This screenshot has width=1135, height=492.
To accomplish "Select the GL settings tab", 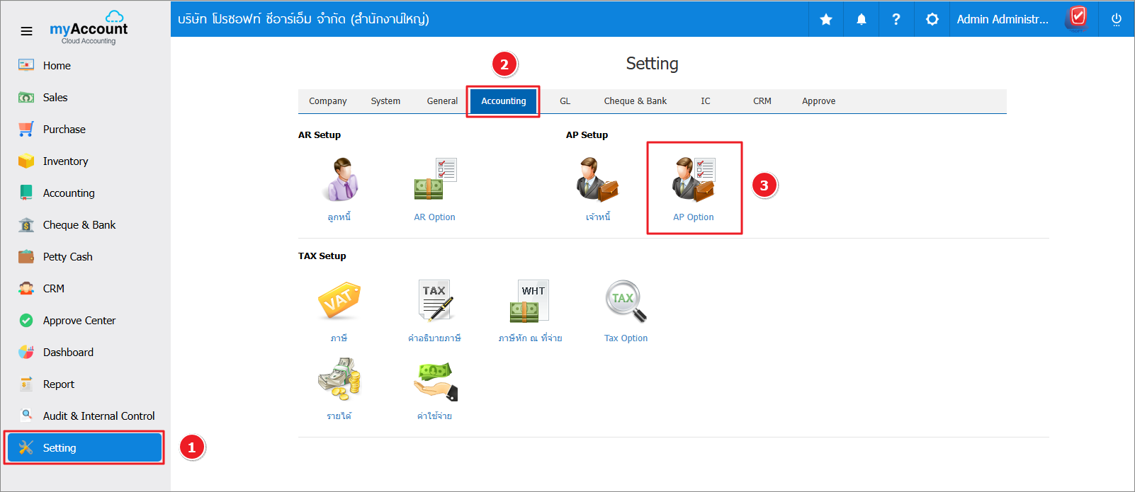I will (x=565, y=101).
